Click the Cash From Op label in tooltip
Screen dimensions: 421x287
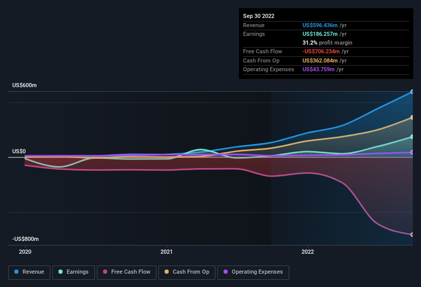tap(261, 60)
